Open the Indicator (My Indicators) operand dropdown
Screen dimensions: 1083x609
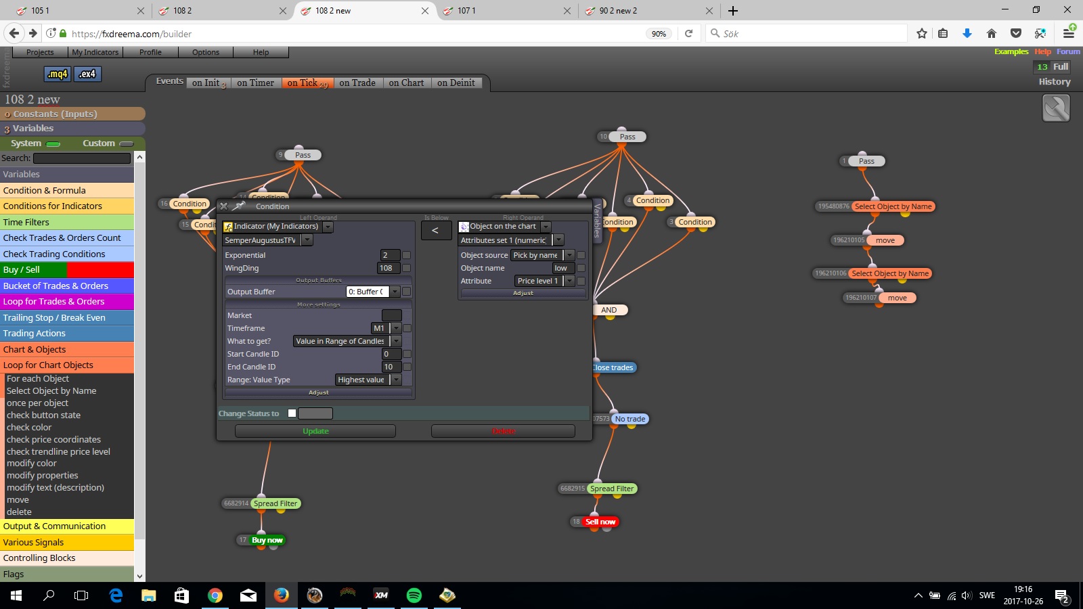coord(328,227)
